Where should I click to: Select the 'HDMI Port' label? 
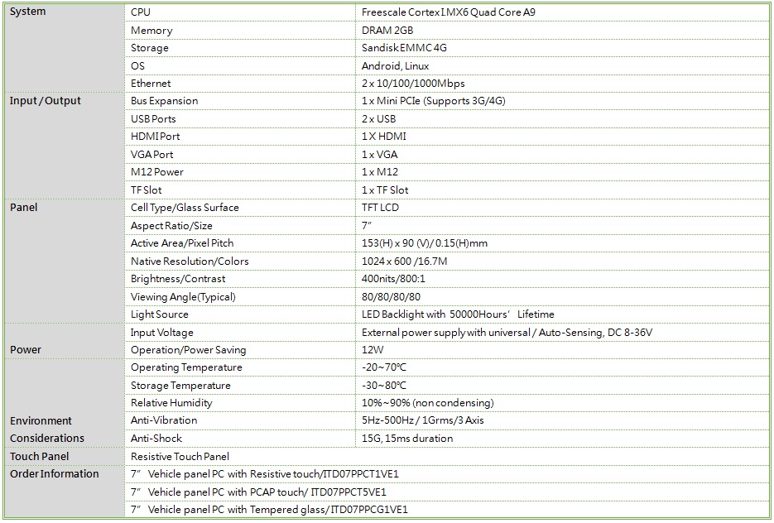pos(155,137)
